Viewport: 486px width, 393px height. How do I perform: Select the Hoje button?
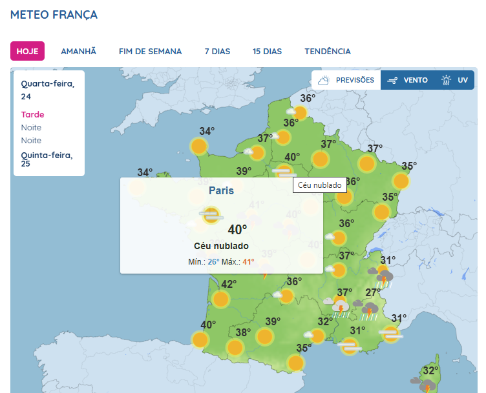point(27,51)
